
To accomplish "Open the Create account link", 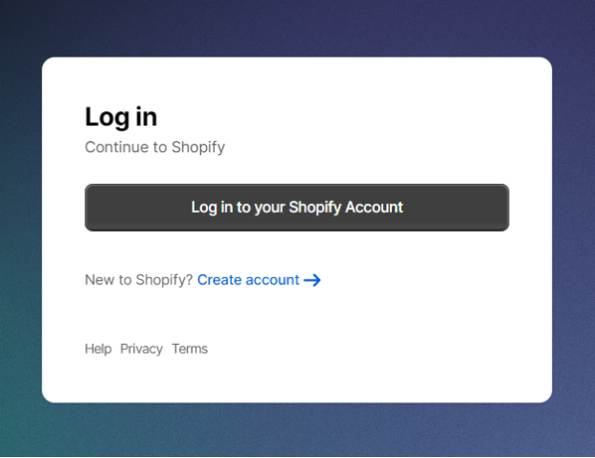I will tap(248, 280).
